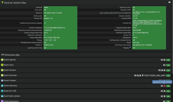Screen dimensions: 173x102
Task: Open Mail Listener configuration gears icon
Action: tap(162, 96)
